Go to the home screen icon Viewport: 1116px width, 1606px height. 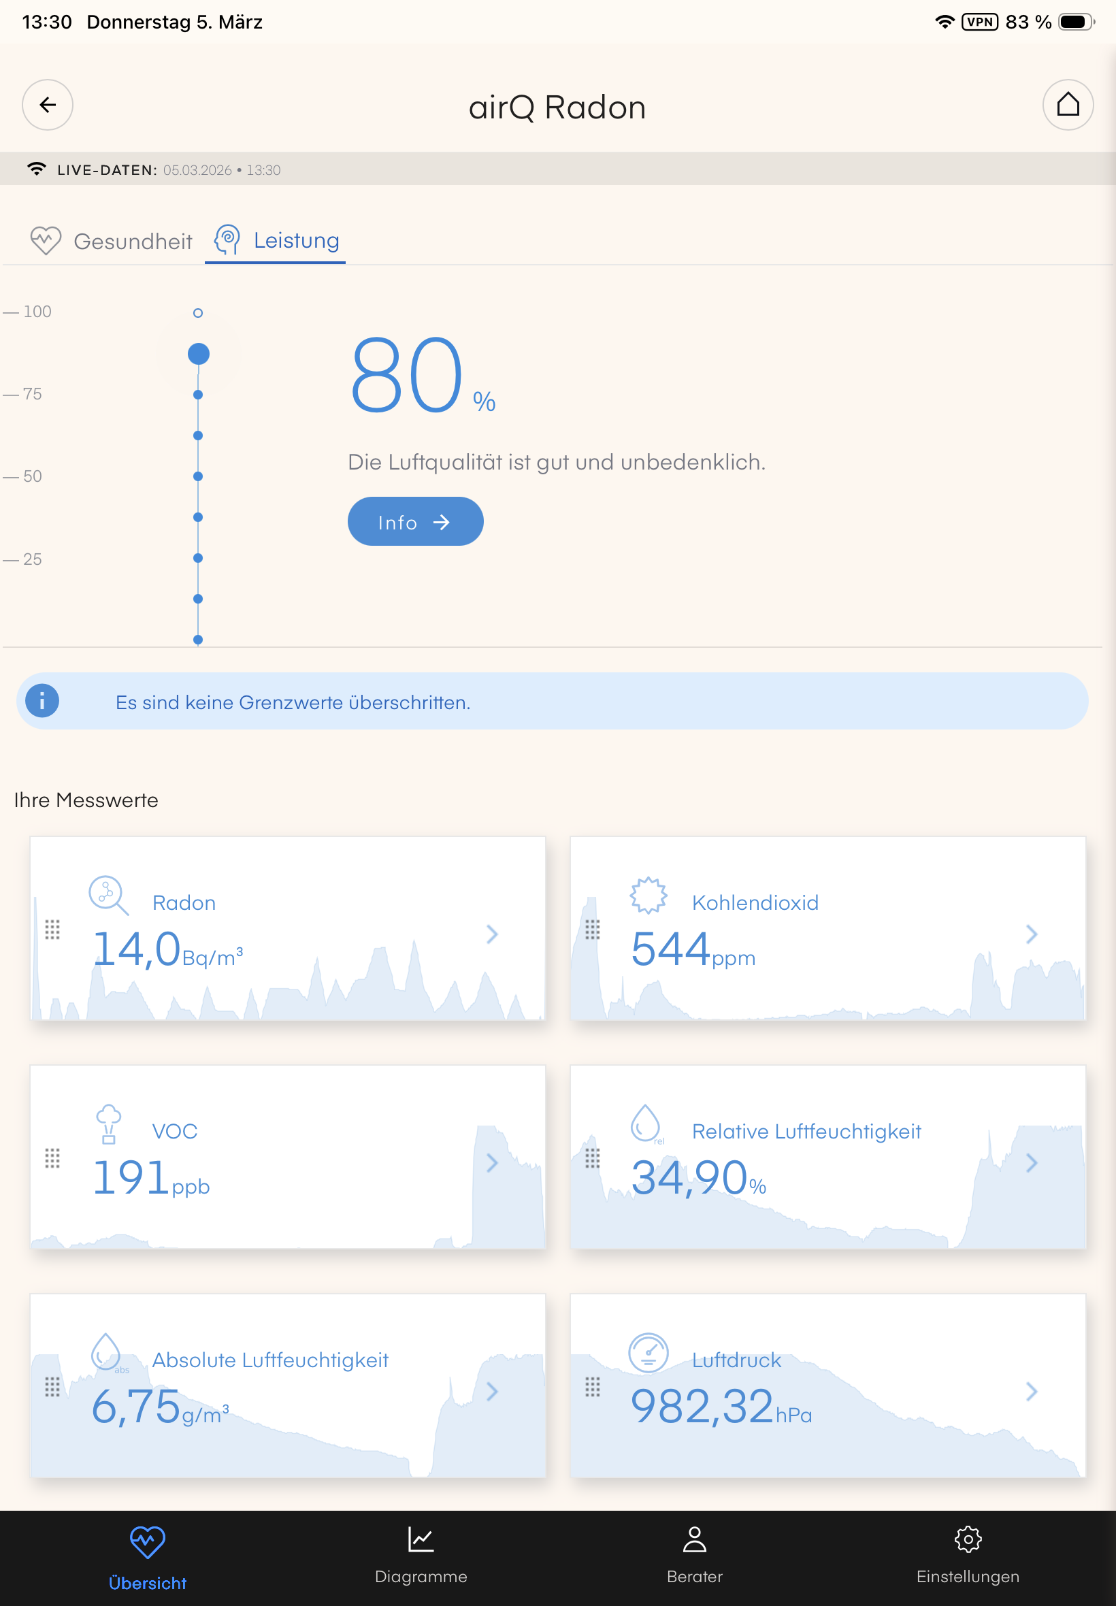click(1068, 105)
